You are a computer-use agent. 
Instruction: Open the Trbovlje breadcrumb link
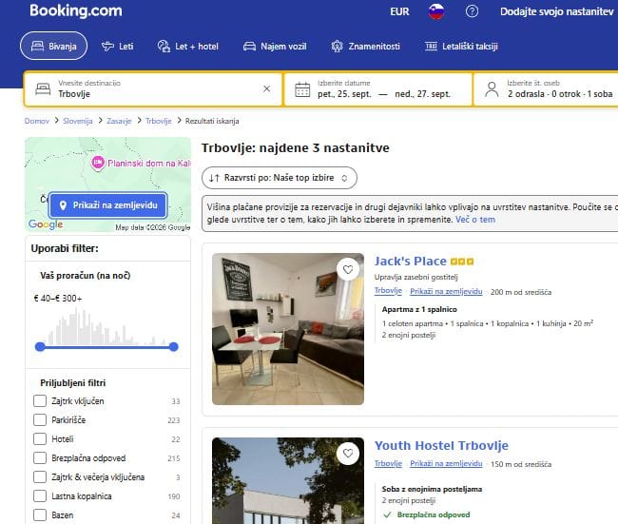click(159, 121)
